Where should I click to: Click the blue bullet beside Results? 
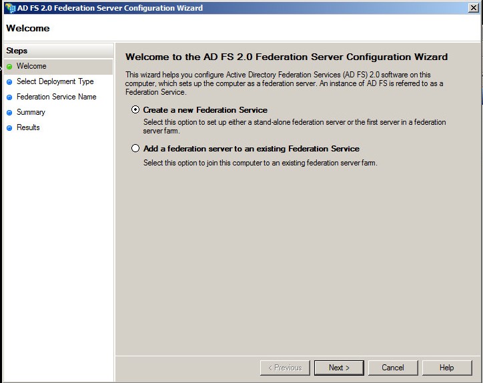coord(9,128)
